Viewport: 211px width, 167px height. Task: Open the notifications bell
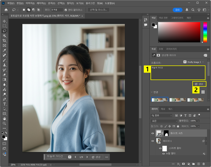pos(187,10)
